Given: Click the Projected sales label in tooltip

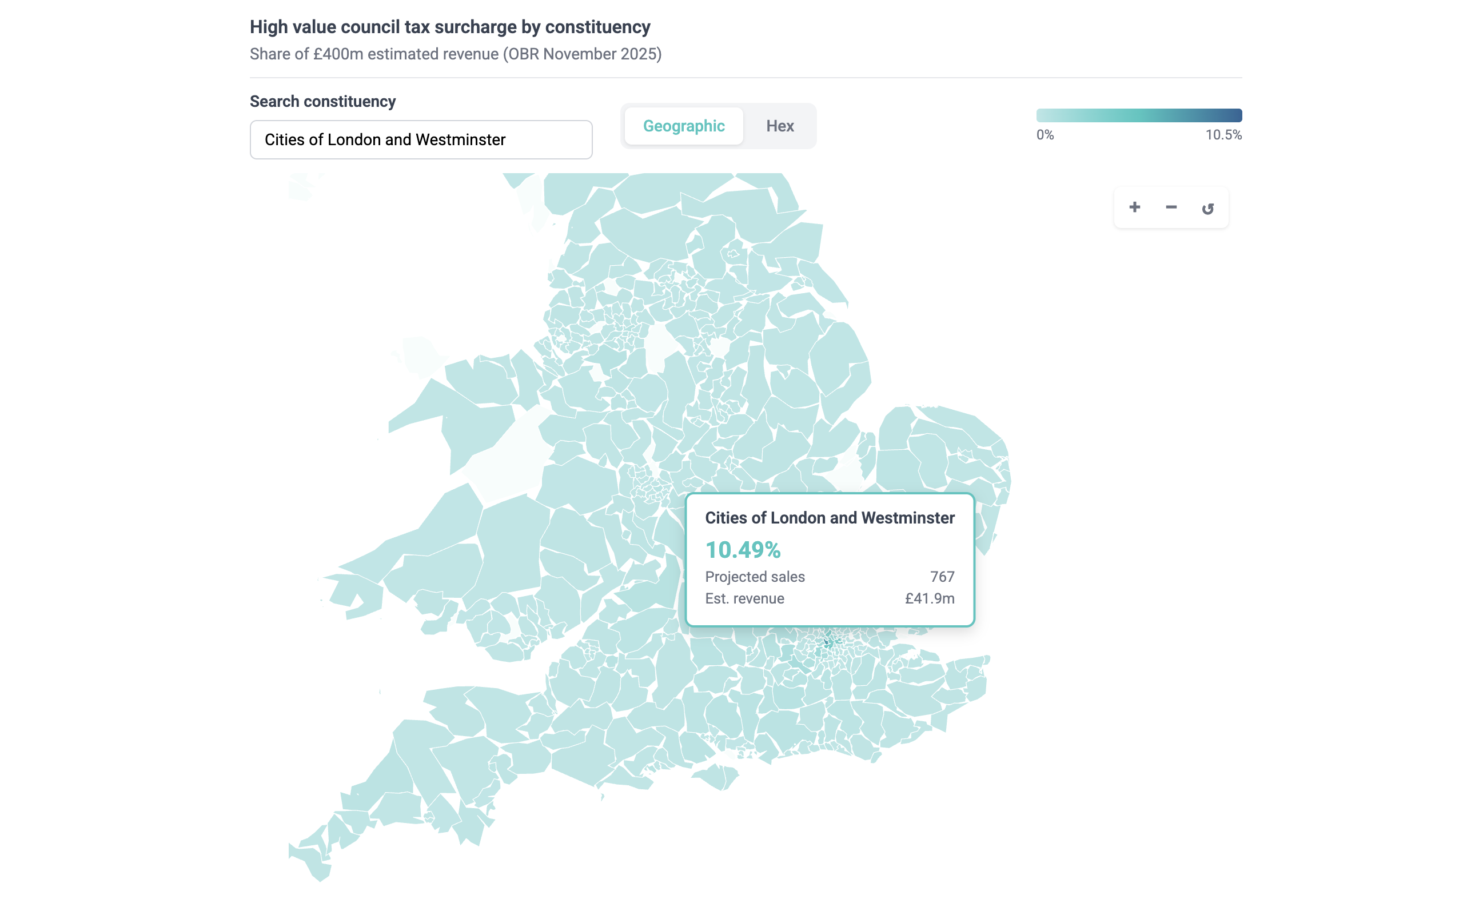Looking at the screenshot, I should (x=754, y=577).
